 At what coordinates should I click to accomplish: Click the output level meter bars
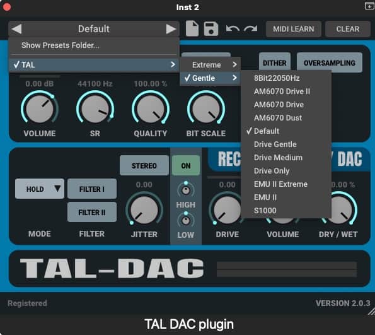point(287,269)
